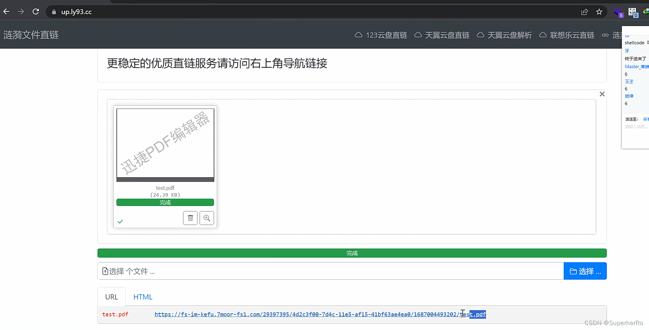Switch to the URL tab

(x=111, y=297)
